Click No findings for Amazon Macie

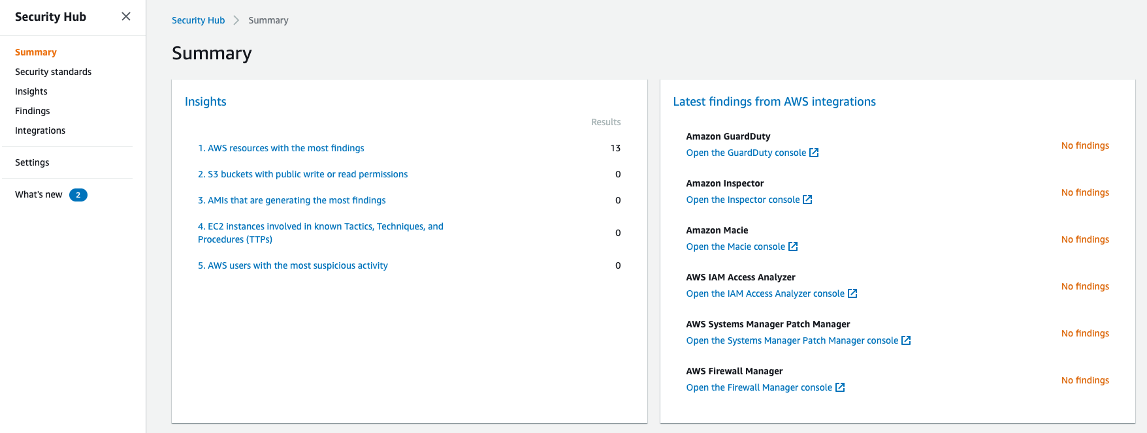pos(1085,239)
